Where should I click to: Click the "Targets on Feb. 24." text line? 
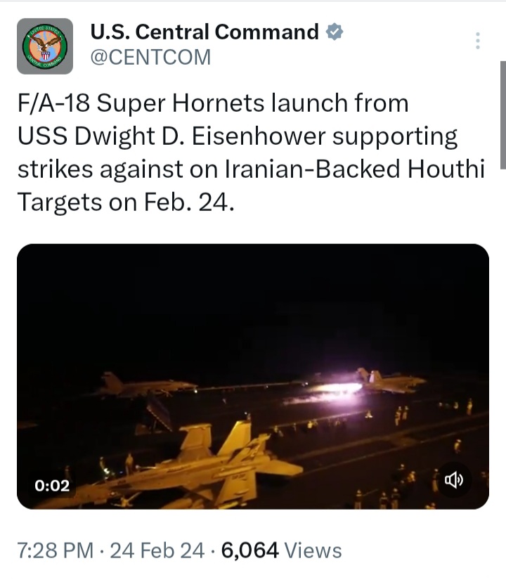point(126,202)
